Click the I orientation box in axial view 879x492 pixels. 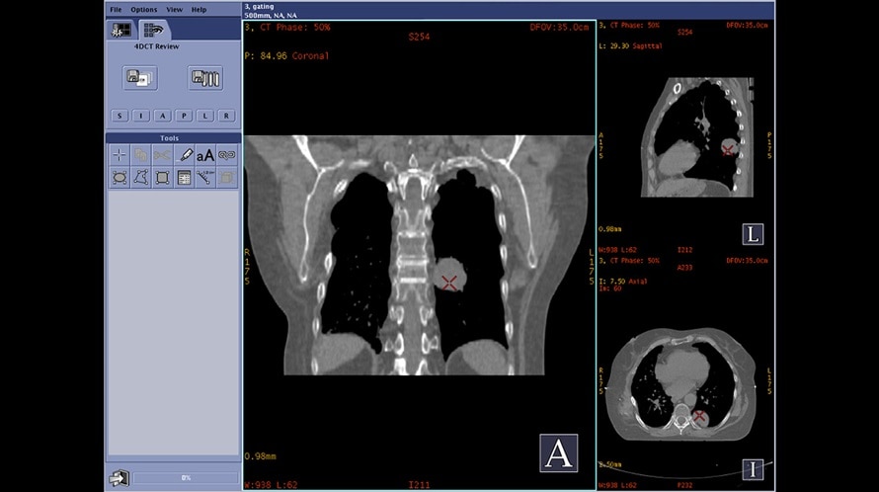click(753, 470)
